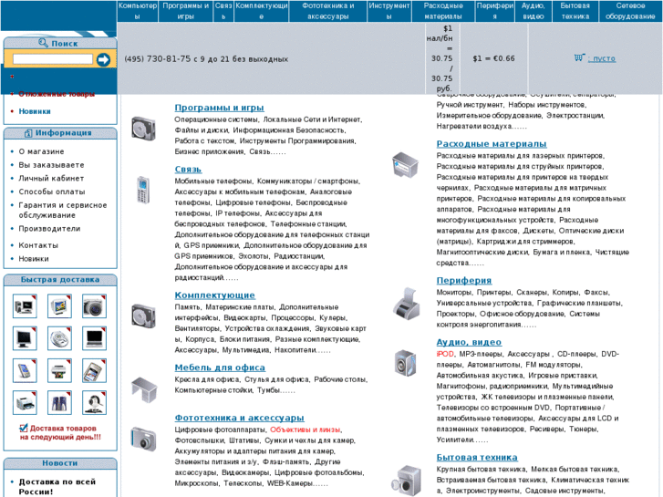Open Отложенные товары sidebar link
The height and width of the screenshot is (497, 663).
point(57,94)
